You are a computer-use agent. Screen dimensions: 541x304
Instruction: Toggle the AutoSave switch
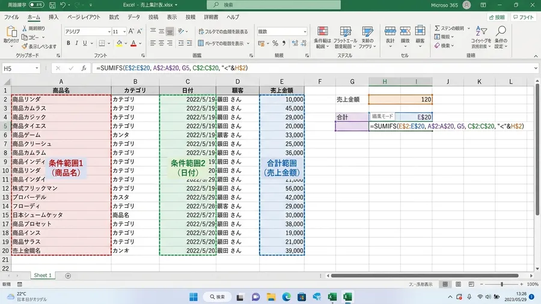36,5
